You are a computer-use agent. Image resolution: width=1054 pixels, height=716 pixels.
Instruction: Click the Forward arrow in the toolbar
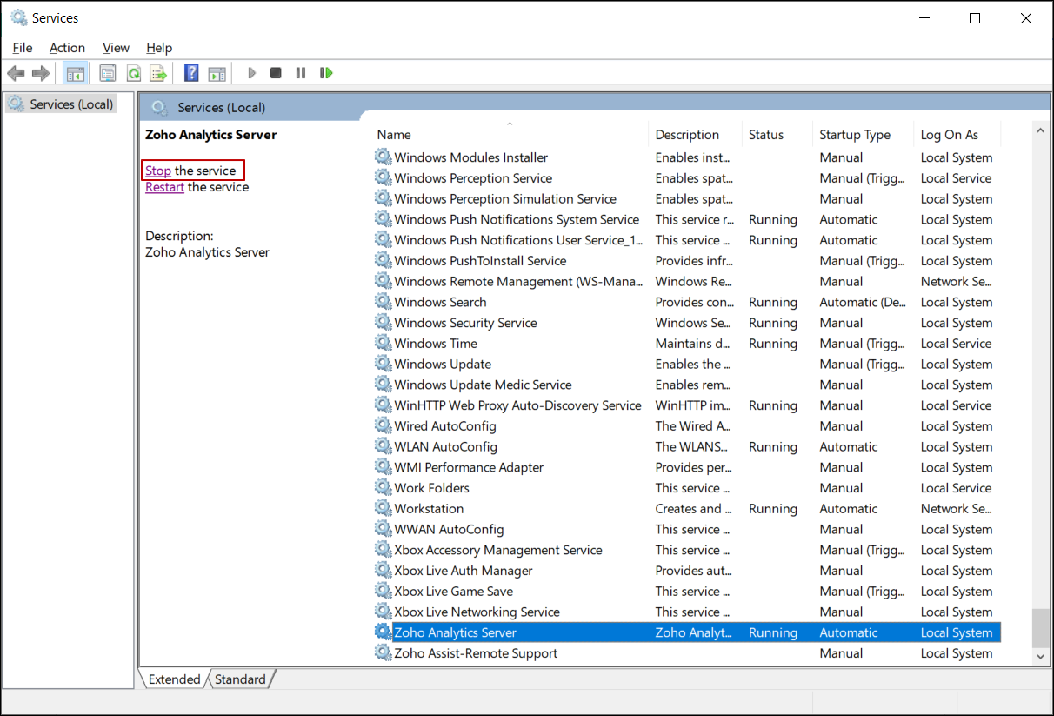[x=40, y=73]
